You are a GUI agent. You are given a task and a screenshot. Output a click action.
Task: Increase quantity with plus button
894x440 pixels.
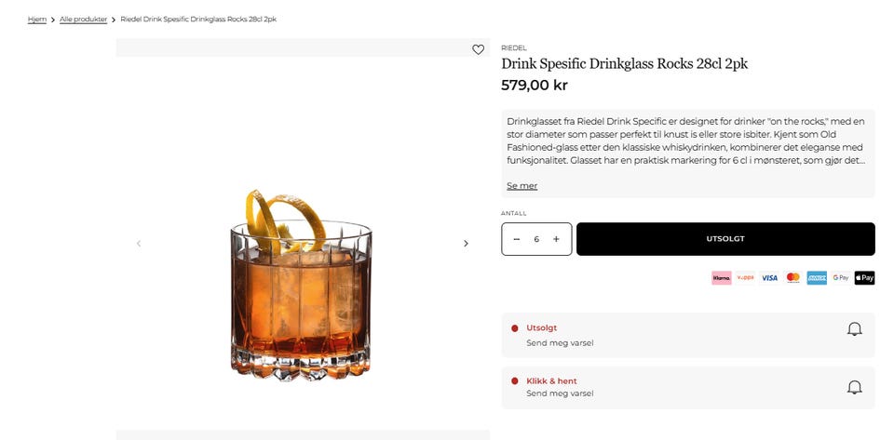coord(556,239)
